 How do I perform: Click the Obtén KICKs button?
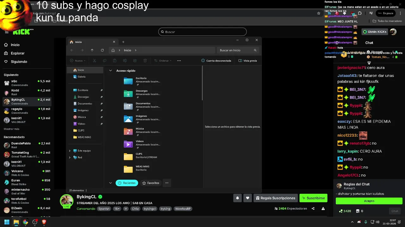pos(375,32)
